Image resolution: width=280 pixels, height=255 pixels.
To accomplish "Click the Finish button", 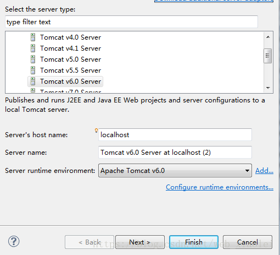I will (x=194, y=242).
